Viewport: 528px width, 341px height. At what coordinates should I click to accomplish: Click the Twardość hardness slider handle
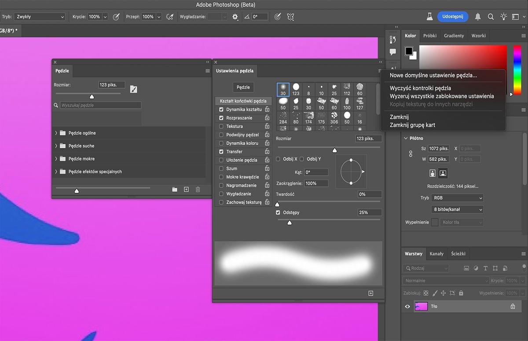point(277,204)
